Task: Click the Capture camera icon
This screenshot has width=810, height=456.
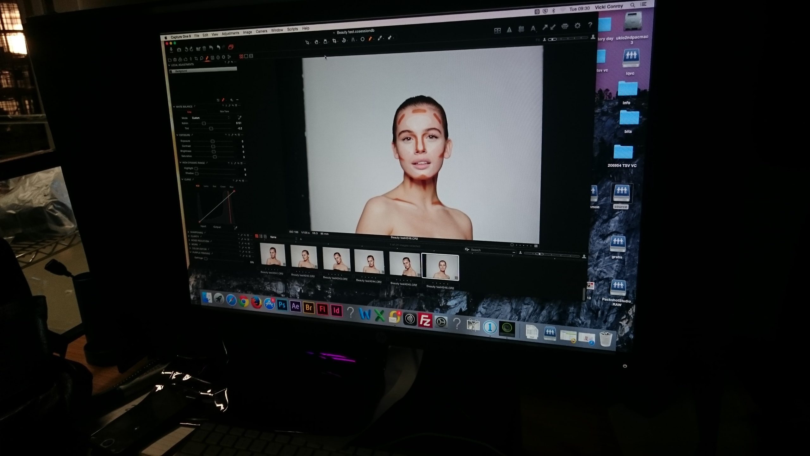Action: click(179, 50)
